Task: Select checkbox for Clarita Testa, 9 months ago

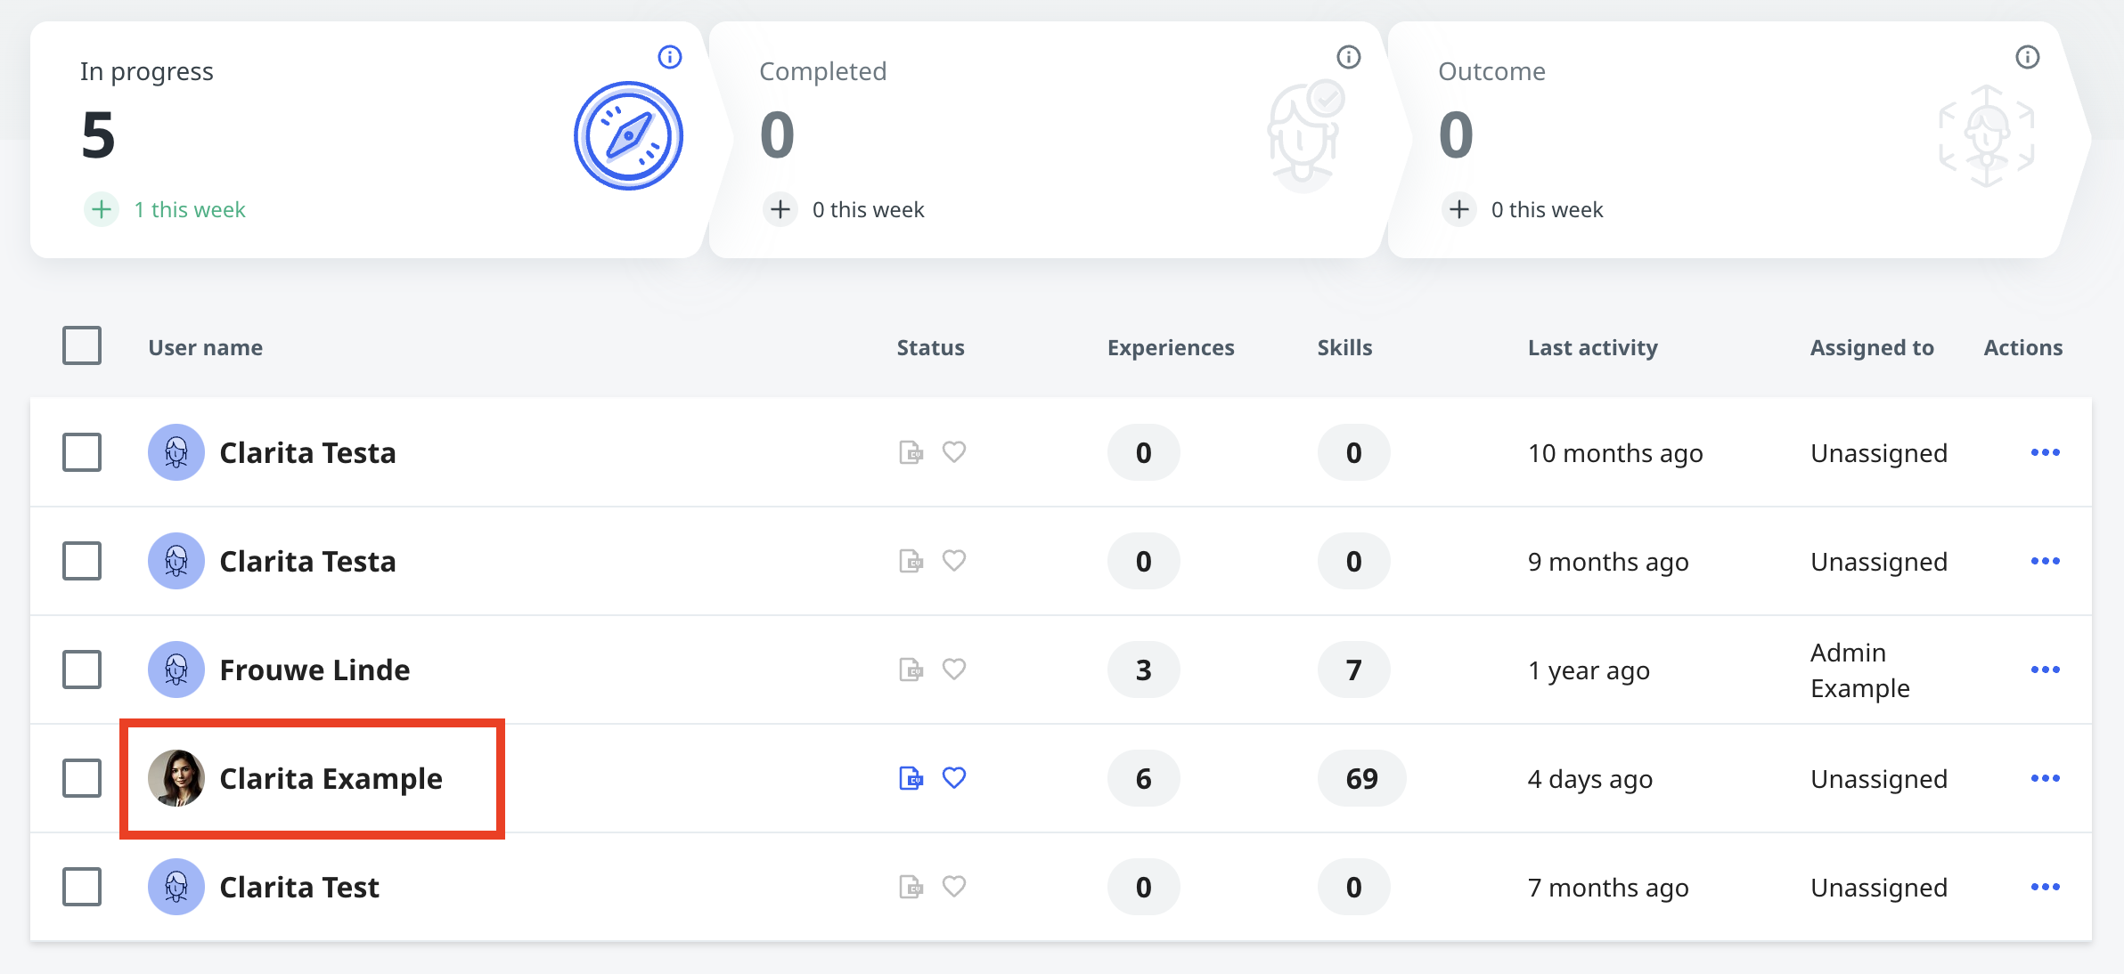Action: [x=82, y=561]
